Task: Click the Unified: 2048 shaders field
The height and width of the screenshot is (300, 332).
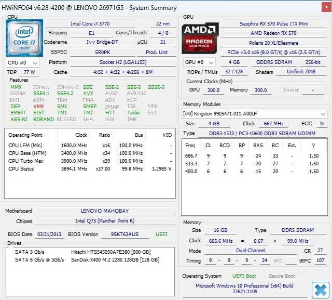Action: [x=301, y=72]
